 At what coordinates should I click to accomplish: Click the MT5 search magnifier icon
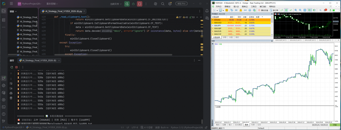(321, 10)
